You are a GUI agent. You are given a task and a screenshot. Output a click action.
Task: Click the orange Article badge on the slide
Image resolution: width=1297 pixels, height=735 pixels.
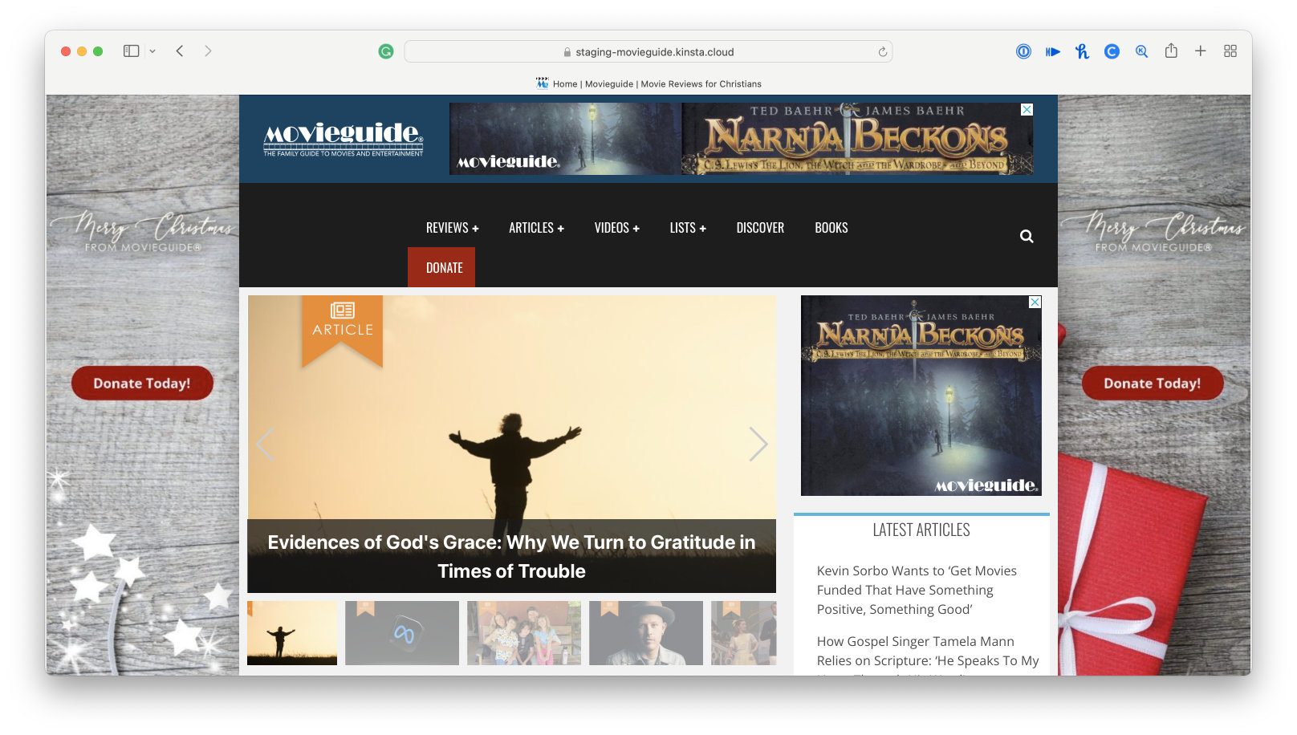coord(343,330)
